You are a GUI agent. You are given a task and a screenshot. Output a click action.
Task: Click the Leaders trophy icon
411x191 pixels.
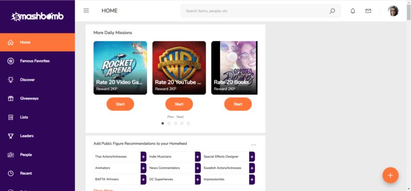(x=10, y=136)
